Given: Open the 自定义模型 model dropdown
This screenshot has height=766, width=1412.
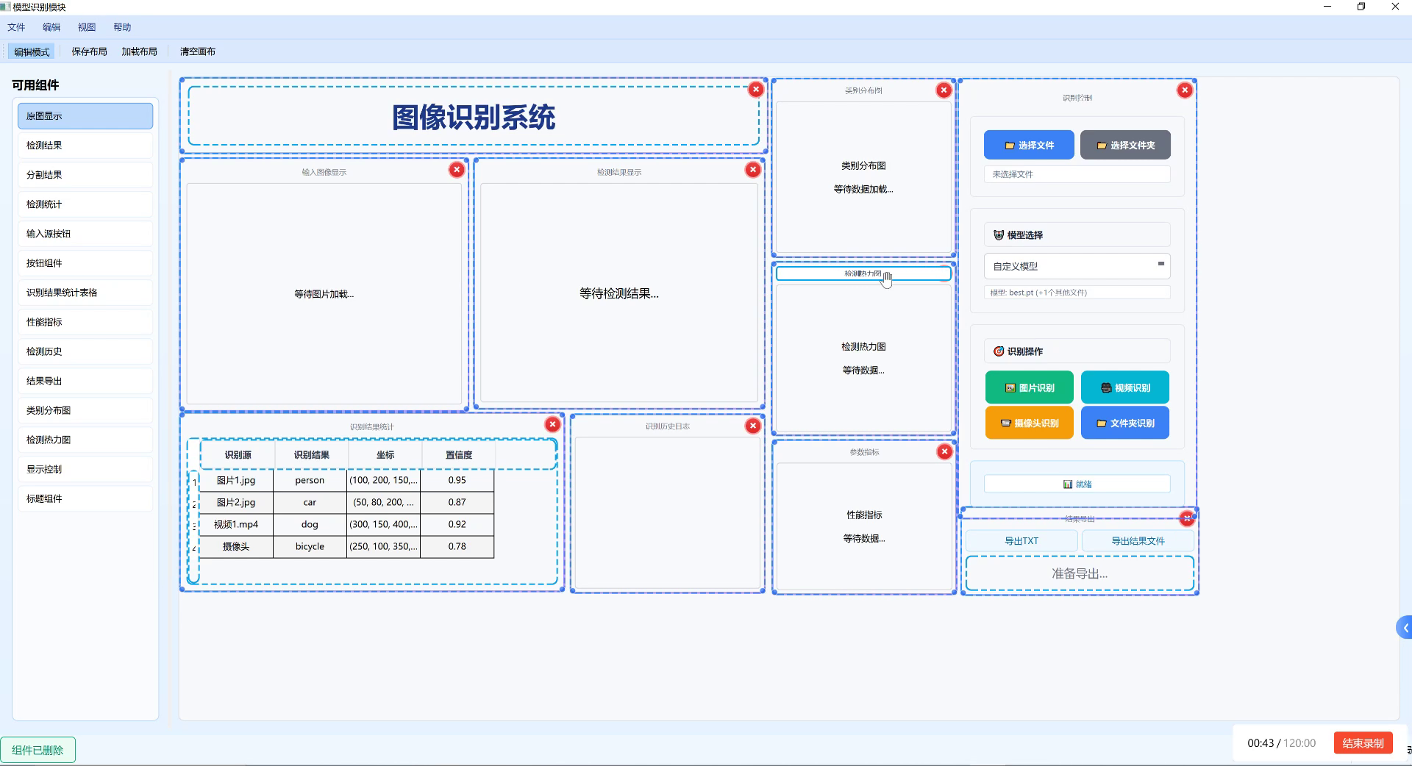Looking at the screenshot, I should 1076,265.
